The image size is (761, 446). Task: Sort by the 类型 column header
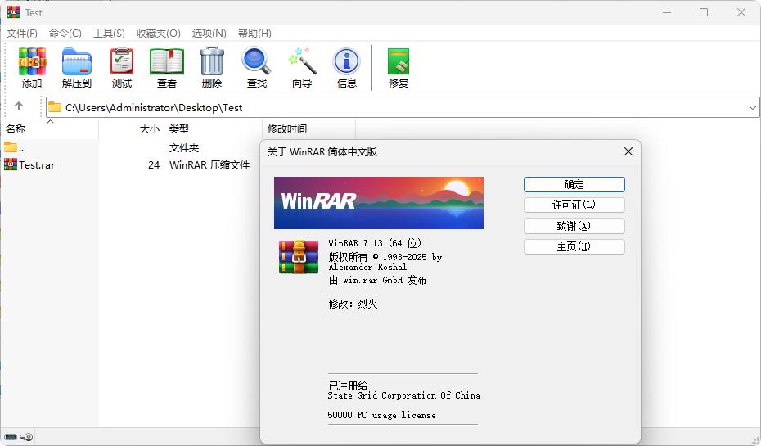[x=213, y=129]
